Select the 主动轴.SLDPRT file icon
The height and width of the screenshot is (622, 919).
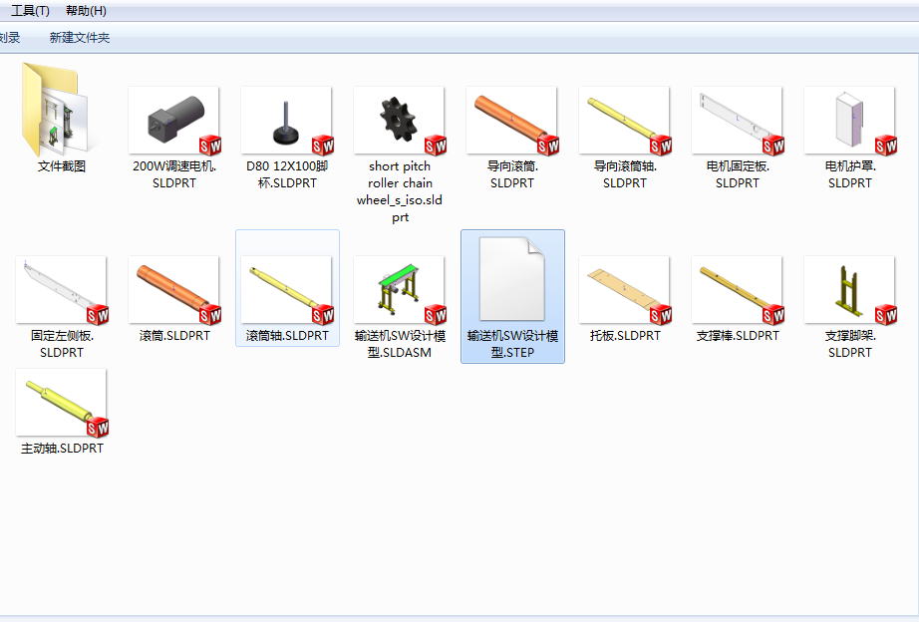click(62, 403)
